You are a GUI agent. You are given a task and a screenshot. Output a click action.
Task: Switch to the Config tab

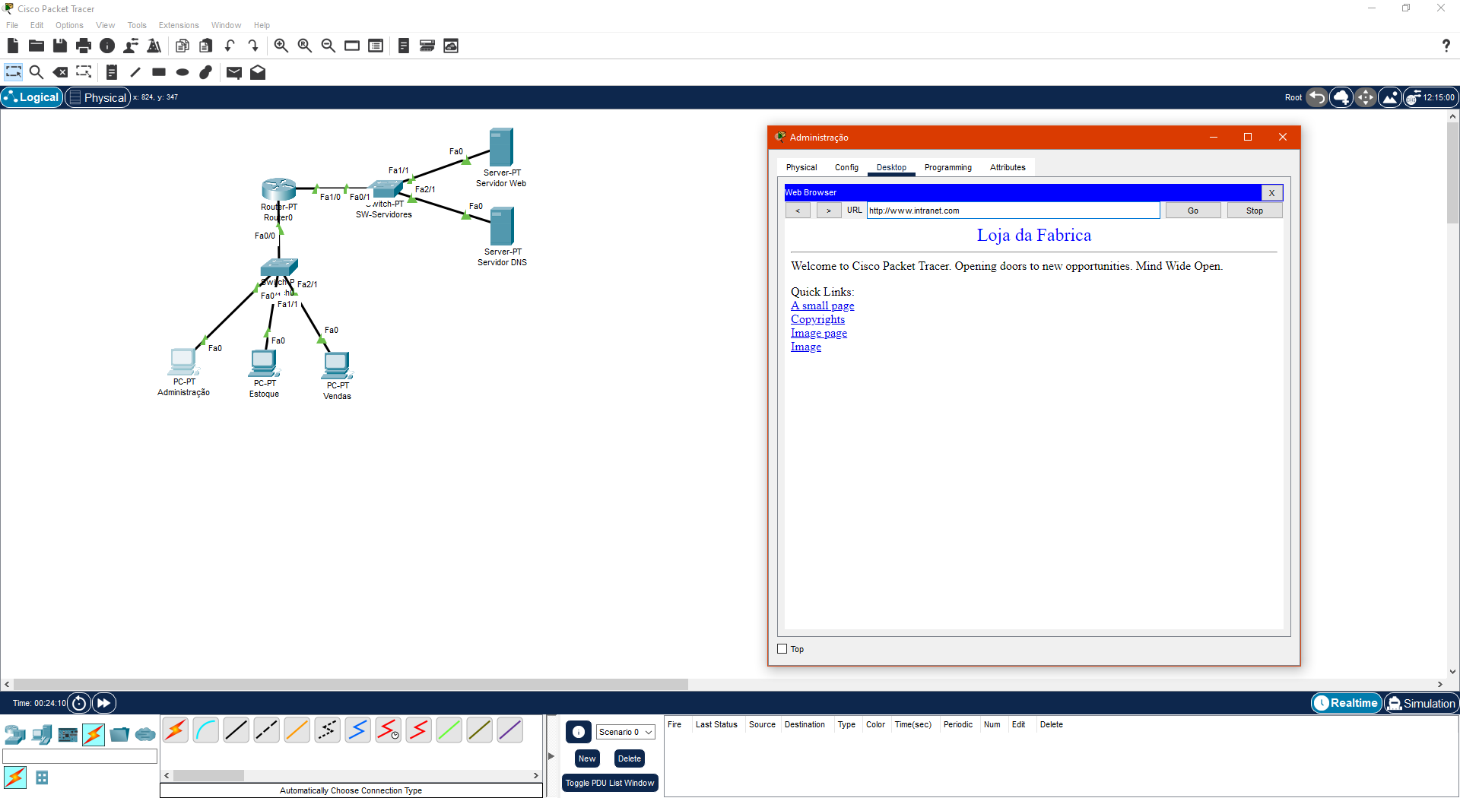(x=846, y=167)
